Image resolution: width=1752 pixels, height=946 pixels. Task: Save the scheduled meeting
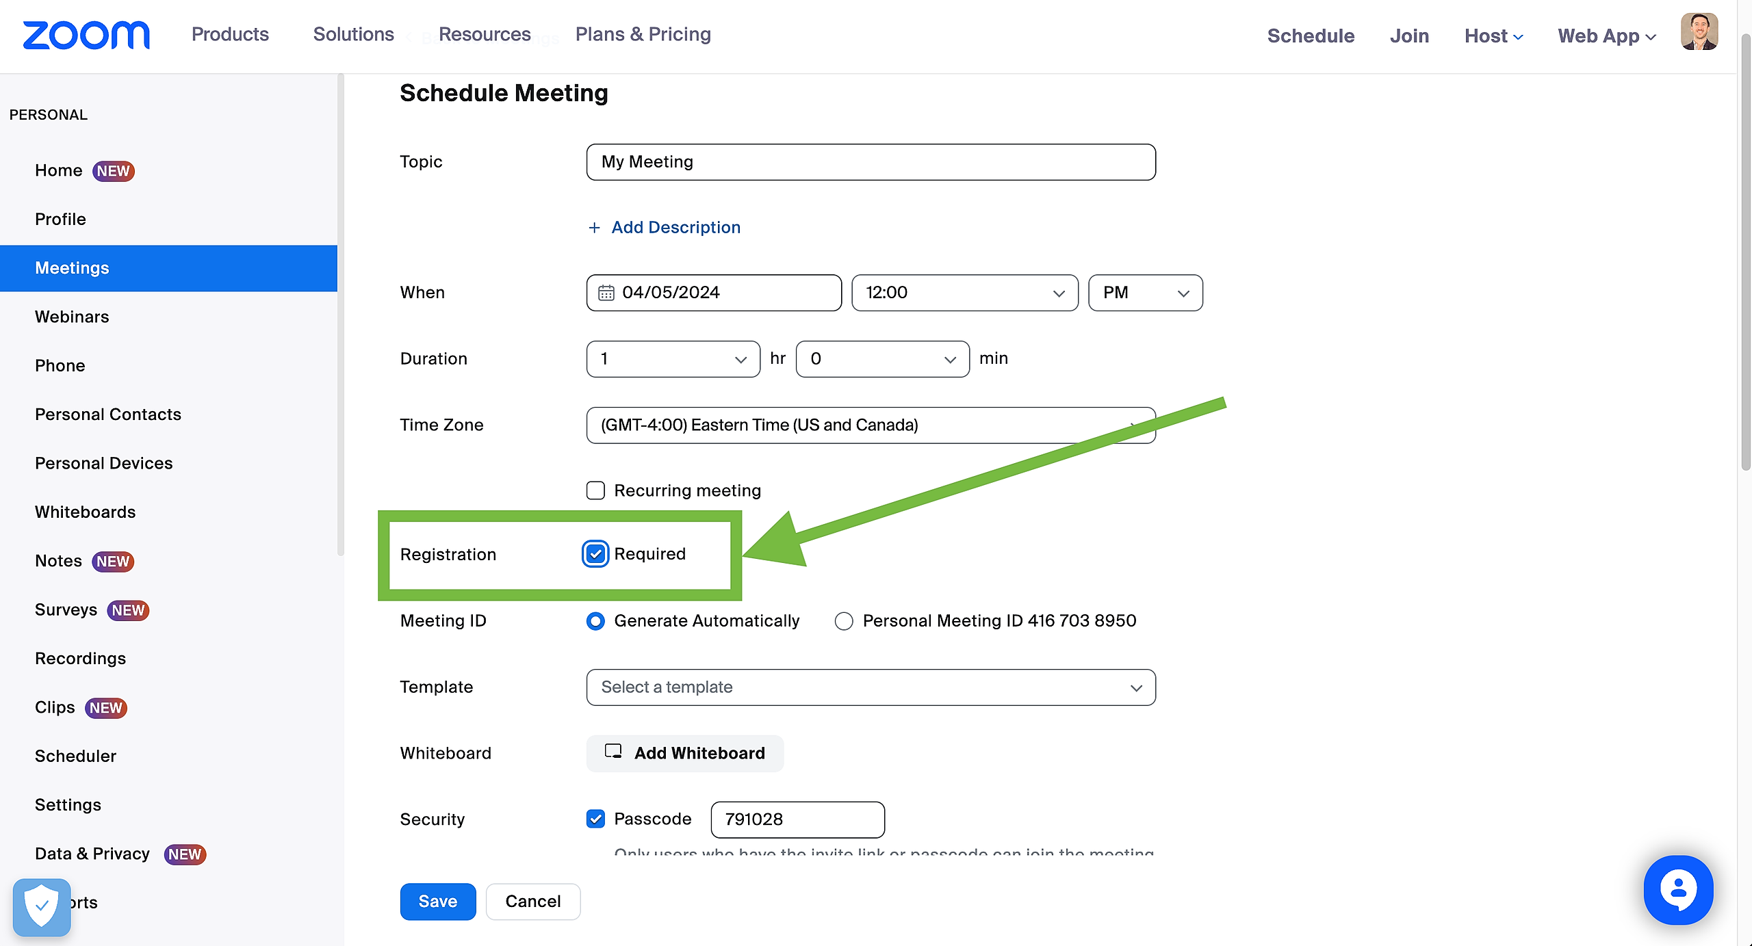click(437, 901)
